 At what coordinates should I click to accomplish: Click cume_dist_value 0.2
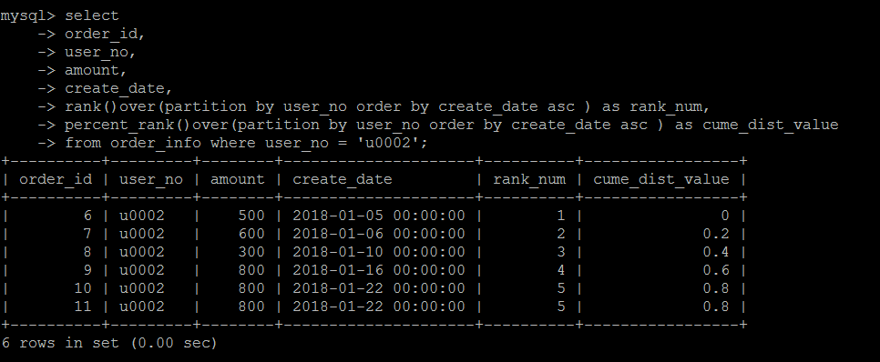point(716,234)
